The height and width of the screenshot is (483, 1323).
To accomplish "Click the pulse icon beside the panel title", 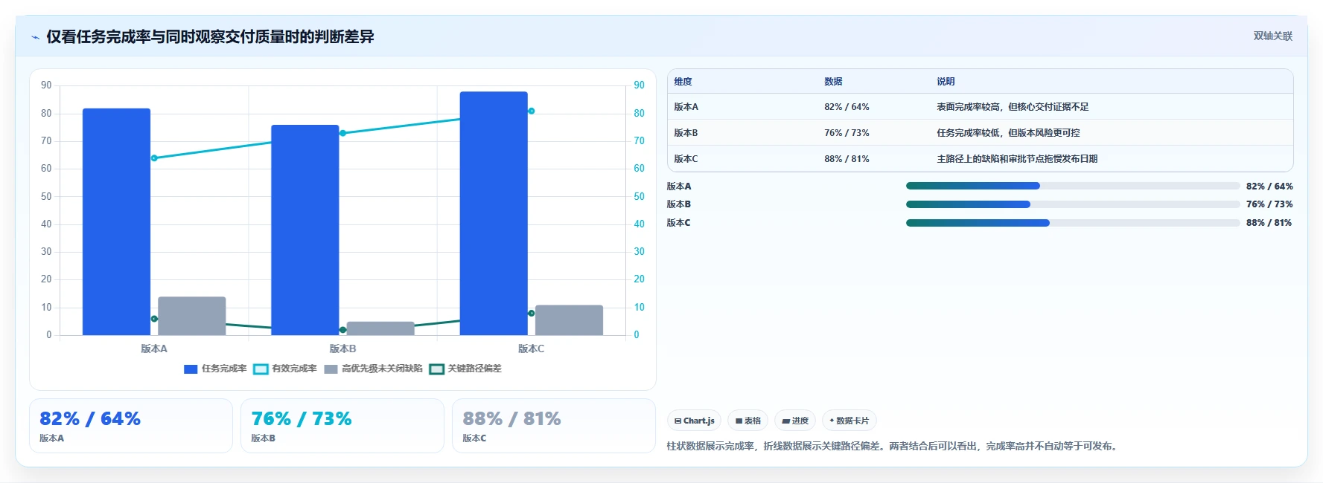I will (35, 37).
